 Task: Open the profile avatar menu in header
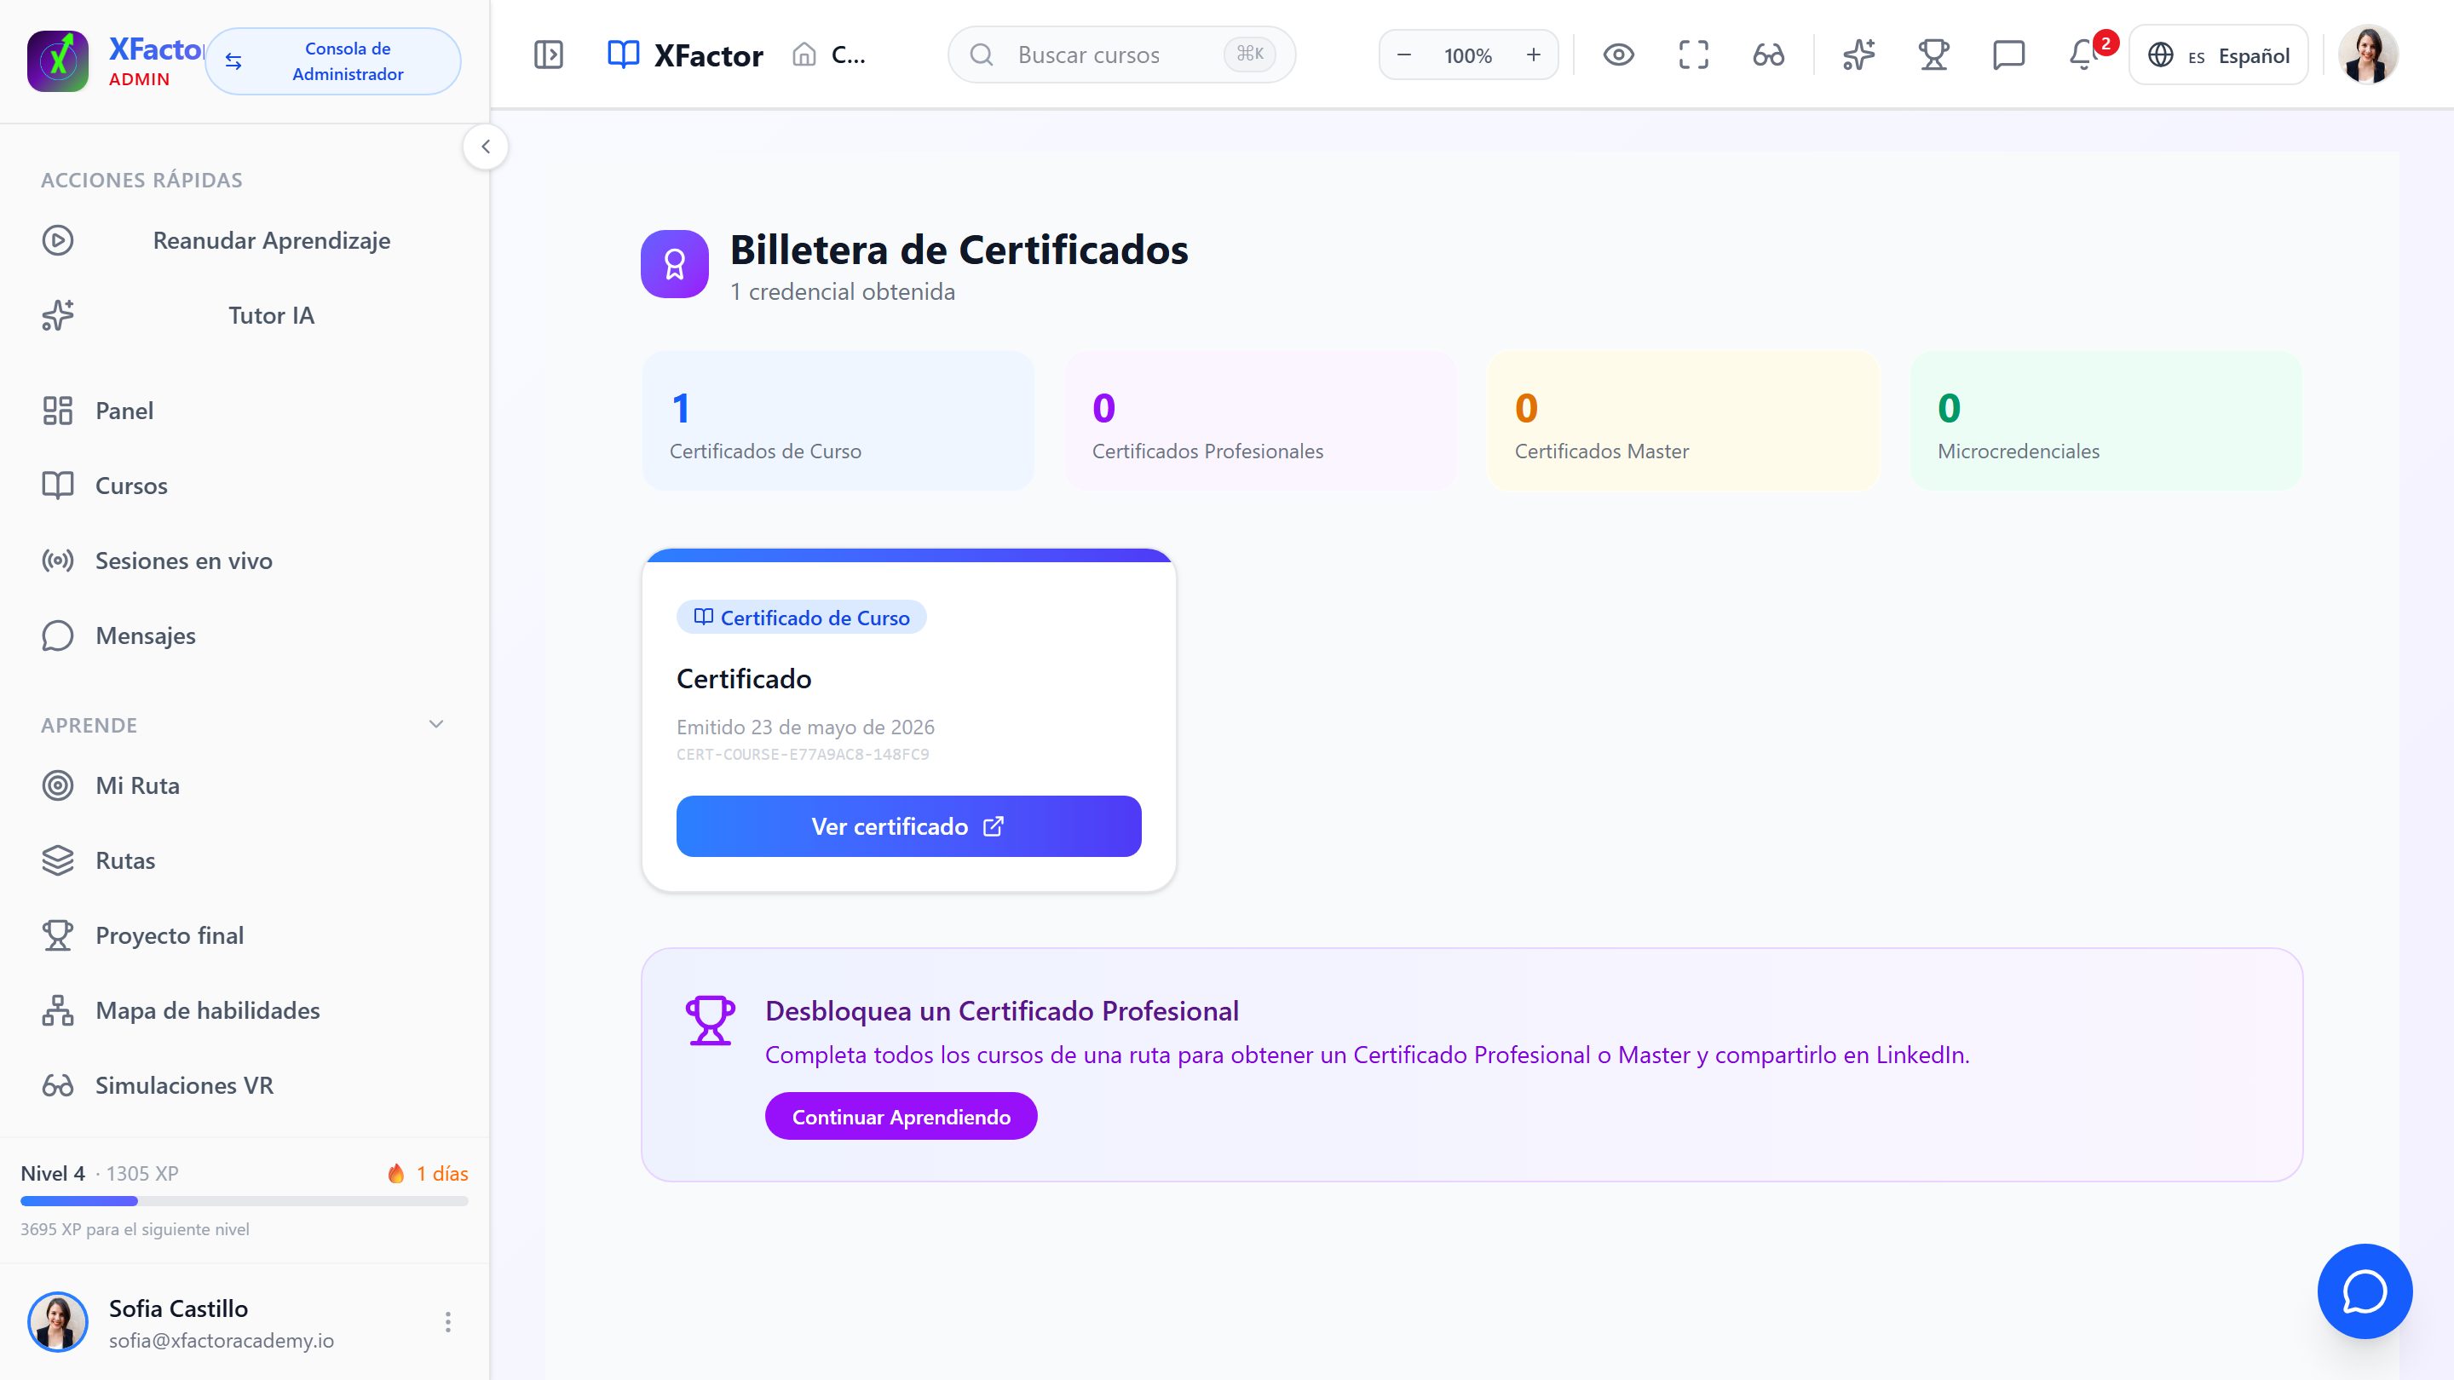[x=2367, y=55]
